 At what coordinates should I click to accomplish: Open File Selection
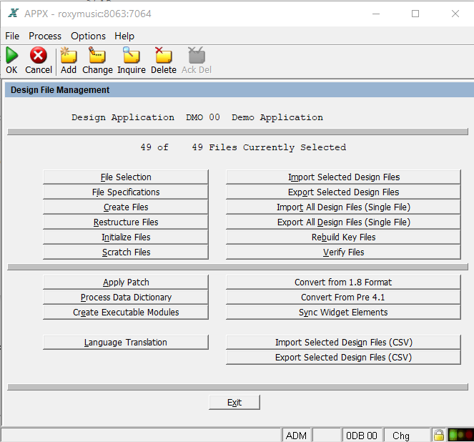[126, 177]
